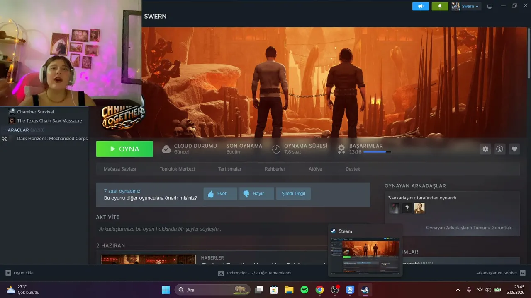Open Rehberler tab
This screenshot has height=298, width=531.
click(275, 169)
